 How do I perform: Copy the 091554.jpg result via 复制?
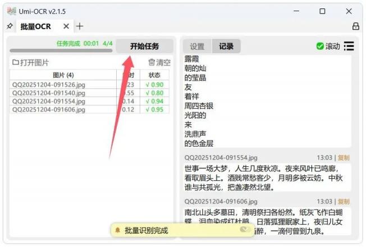coord(343,158)
